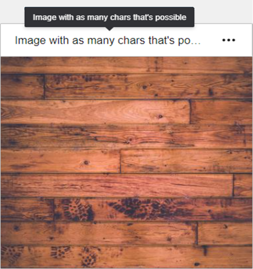
Task: Click the tooltip's small pointer arrow
Action: point(109,29)
